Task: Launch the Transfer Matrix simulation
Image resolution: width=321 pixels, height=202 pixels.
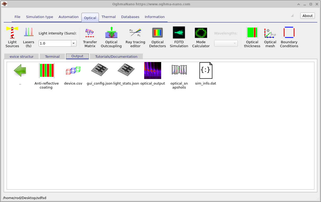Action: (x=90, y=37)
